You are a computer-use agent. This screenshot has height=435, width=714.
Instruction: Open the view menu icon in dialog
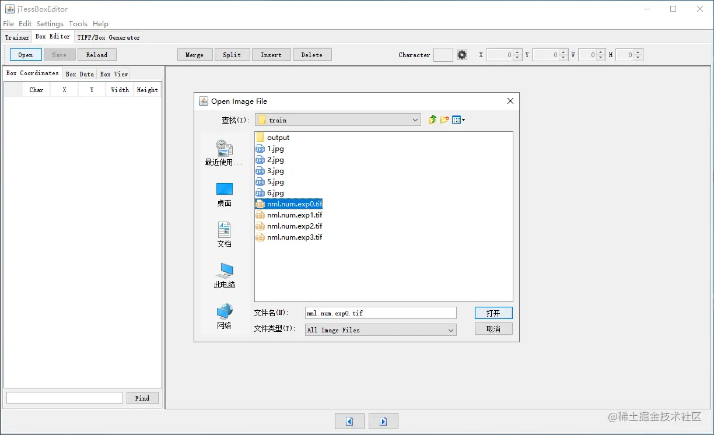(x=459, y=120)
